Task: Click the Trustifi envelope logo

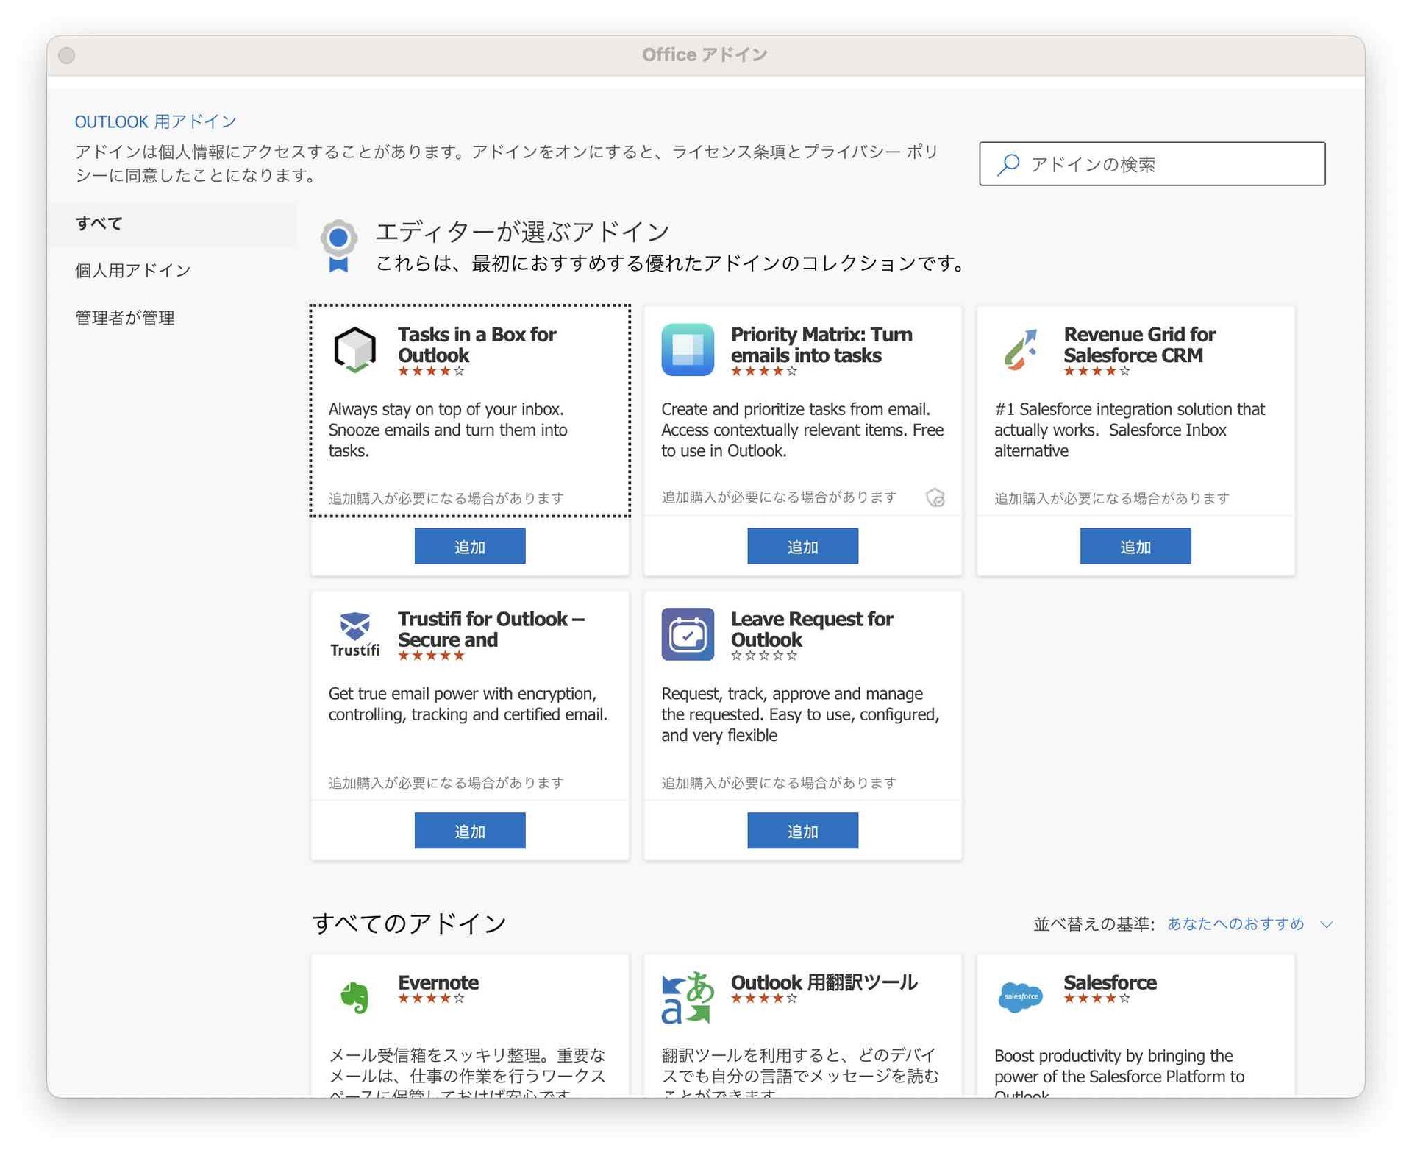Action: click(x=354, y=634)
